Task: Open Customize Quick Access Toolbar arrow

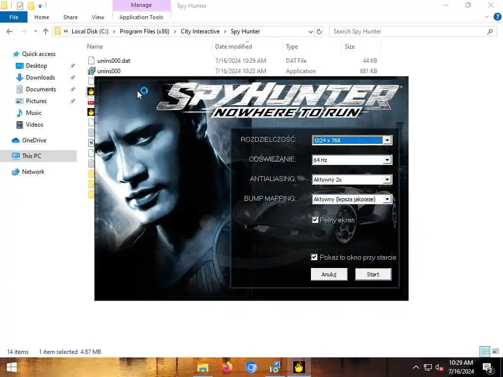Action: click(40, 6)
